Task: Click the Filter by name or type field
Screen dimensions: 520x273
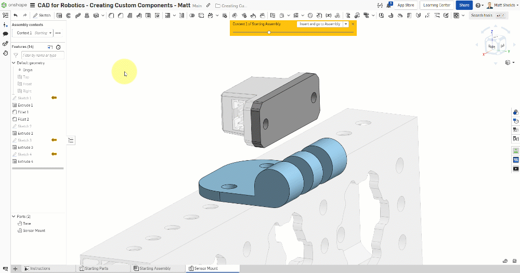Action: [x=43, y=55]
